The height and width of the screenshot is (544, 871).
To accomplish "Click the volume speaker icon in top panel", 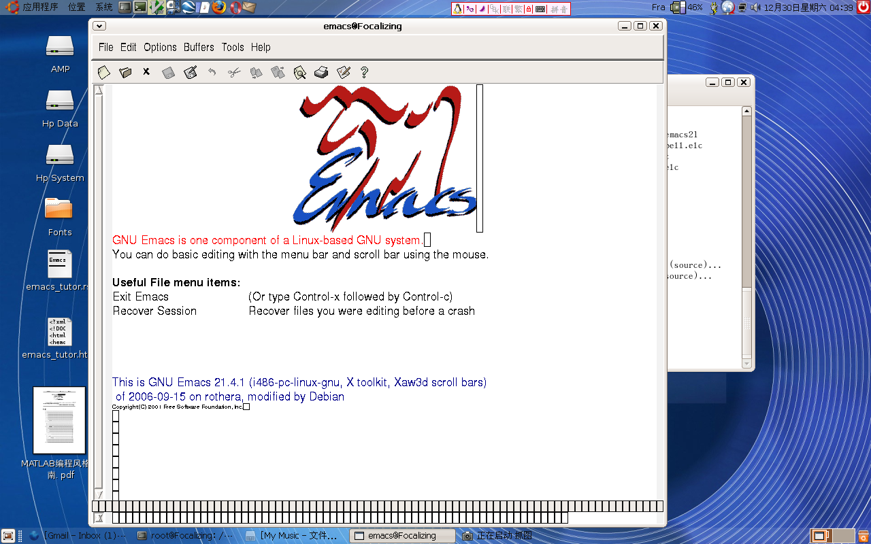I will pyautogui.click(x=755, y=7).
